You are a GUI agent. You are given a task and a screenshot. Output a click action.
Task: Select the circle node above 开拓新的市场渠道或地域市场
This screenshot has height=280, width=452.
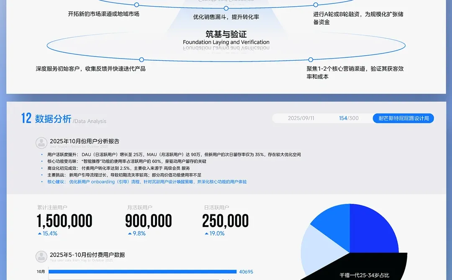pos(136,5)
